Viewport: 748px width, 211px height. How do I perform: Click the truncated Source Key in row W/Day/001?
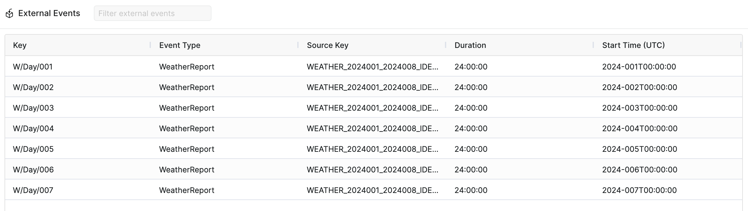(373, 67)
